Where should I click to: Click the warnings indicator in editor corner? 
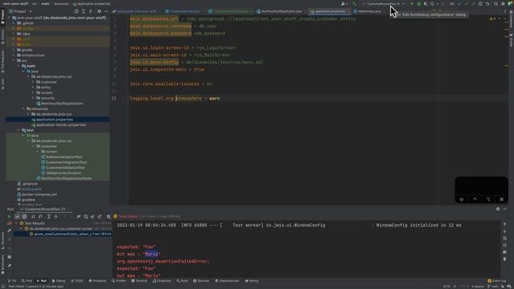coord(492,18)
